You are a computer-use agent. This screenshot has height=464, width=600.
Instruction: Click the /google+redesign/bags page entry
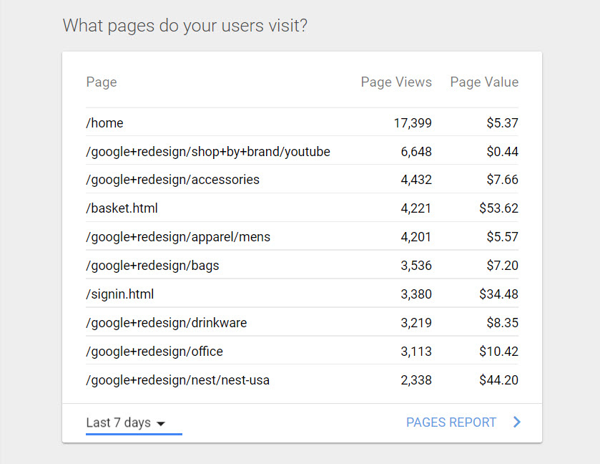pos(152,266)
